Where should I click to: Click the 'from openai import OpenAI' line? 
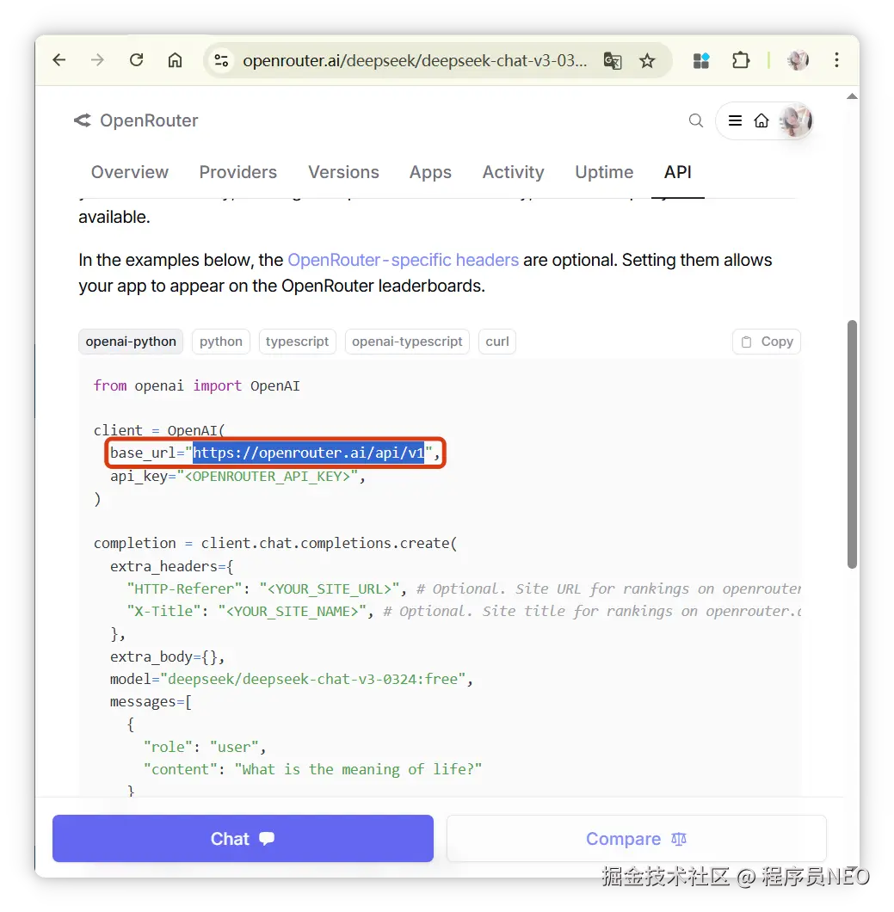(x=196, y=385)
